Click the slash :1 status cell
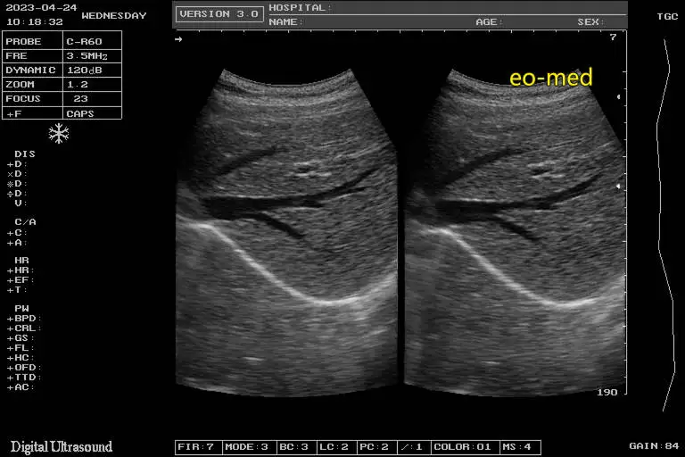Viewport: 685px width, 457px height. click(414, 447)
